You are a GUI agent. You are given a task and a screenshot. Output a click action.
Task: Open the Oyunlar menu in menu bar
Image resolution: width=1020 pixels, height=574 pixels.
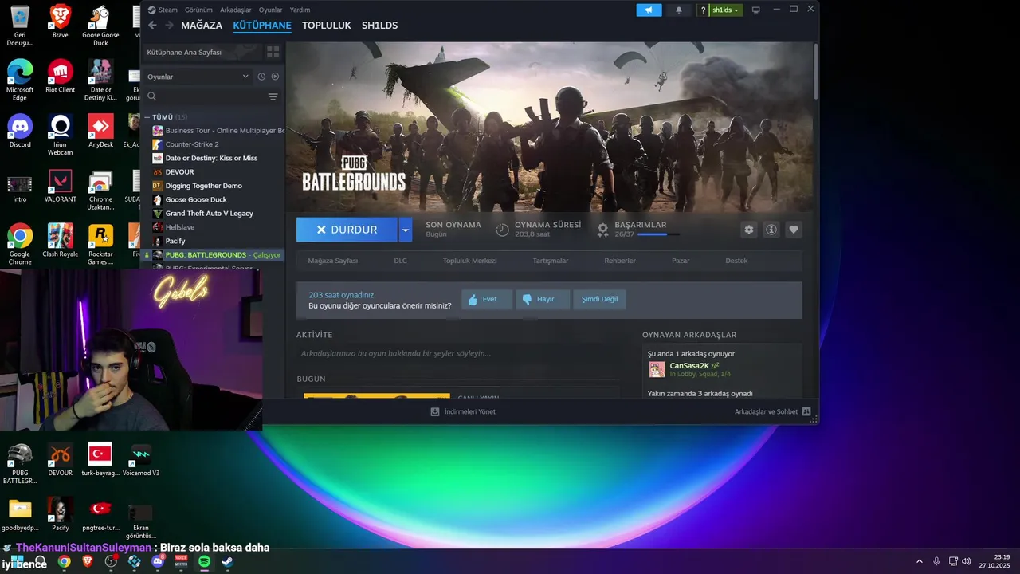point(271,10)
